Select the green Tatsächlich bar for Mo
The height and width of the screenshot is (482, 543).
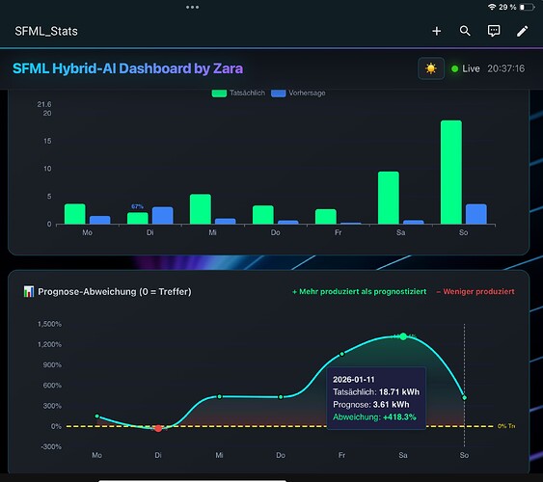[75, 214]
